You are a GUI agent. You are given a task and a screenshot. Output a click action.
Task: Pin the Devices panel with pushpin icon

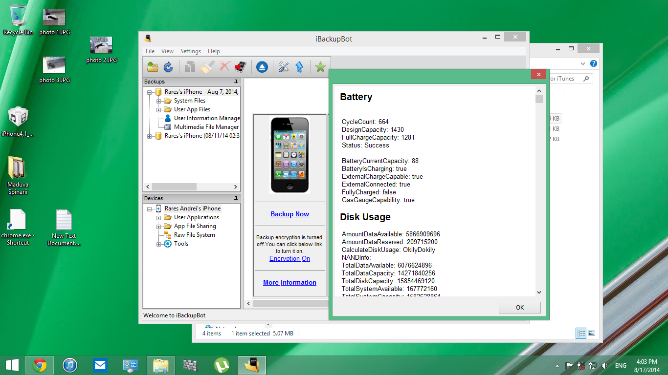[x=236, y=198]
